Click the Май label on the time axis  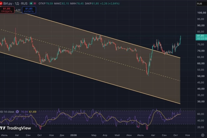[117, 135]
